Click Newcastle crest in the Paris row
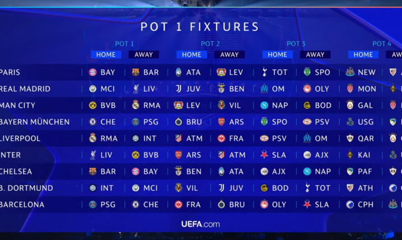Viewport: 402px width, 240px height. [350, 72]
